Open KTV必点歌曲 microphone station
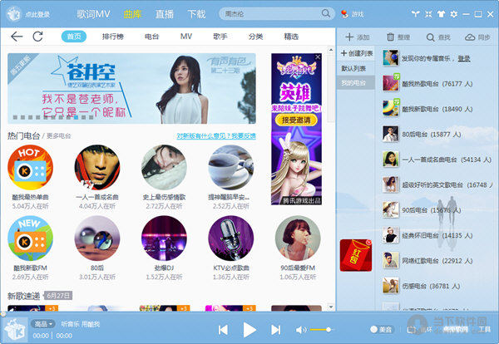Image resolution: width=499 pixels, height=344 pixels. 230,238
